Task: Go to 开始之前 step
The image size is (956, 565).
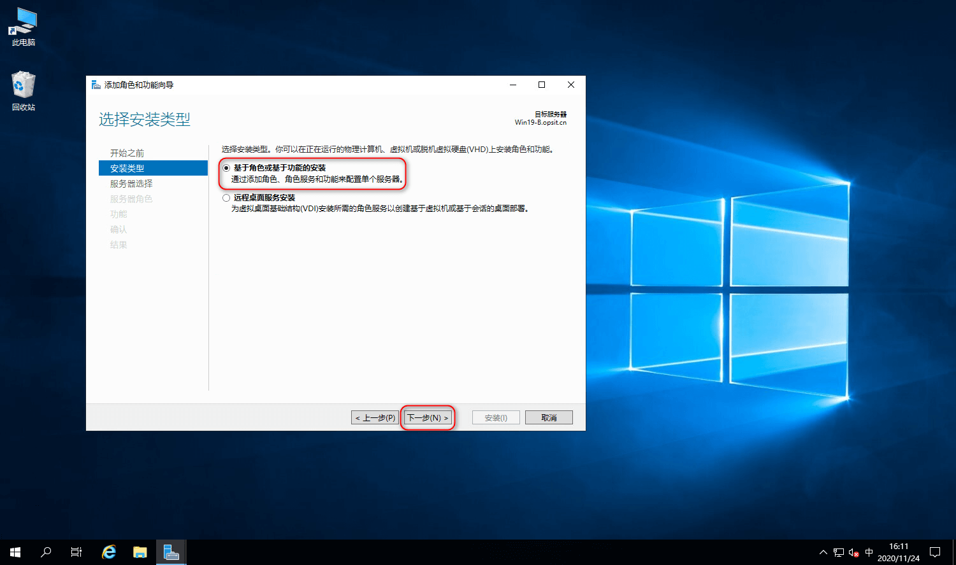Action: [x=127, y=153]
